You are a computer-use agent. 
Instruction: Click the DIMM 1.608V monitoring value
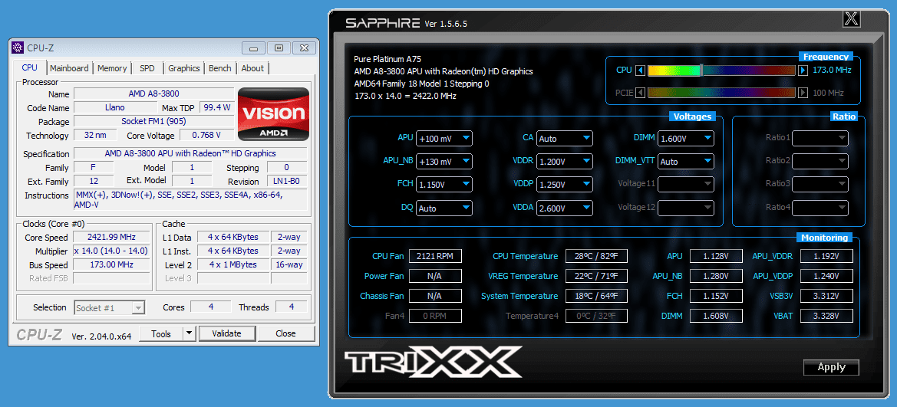(716, 316)
